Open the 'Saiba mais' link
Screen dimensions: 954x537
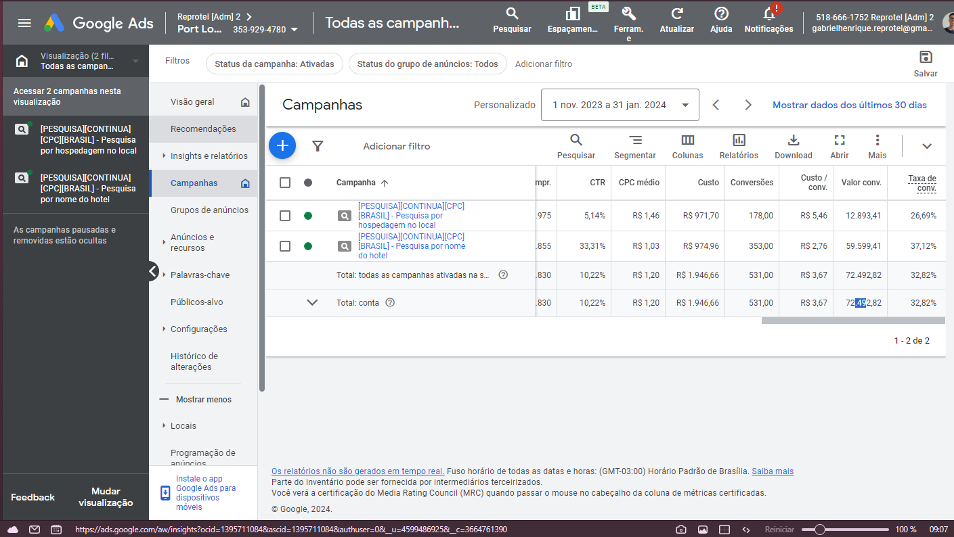coord(773,471)
